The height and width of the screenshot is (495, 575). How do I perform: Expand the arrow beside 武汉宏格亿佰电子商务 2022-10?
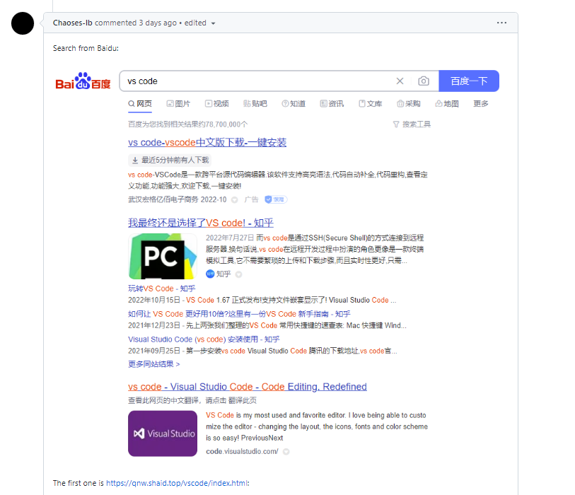235,200
